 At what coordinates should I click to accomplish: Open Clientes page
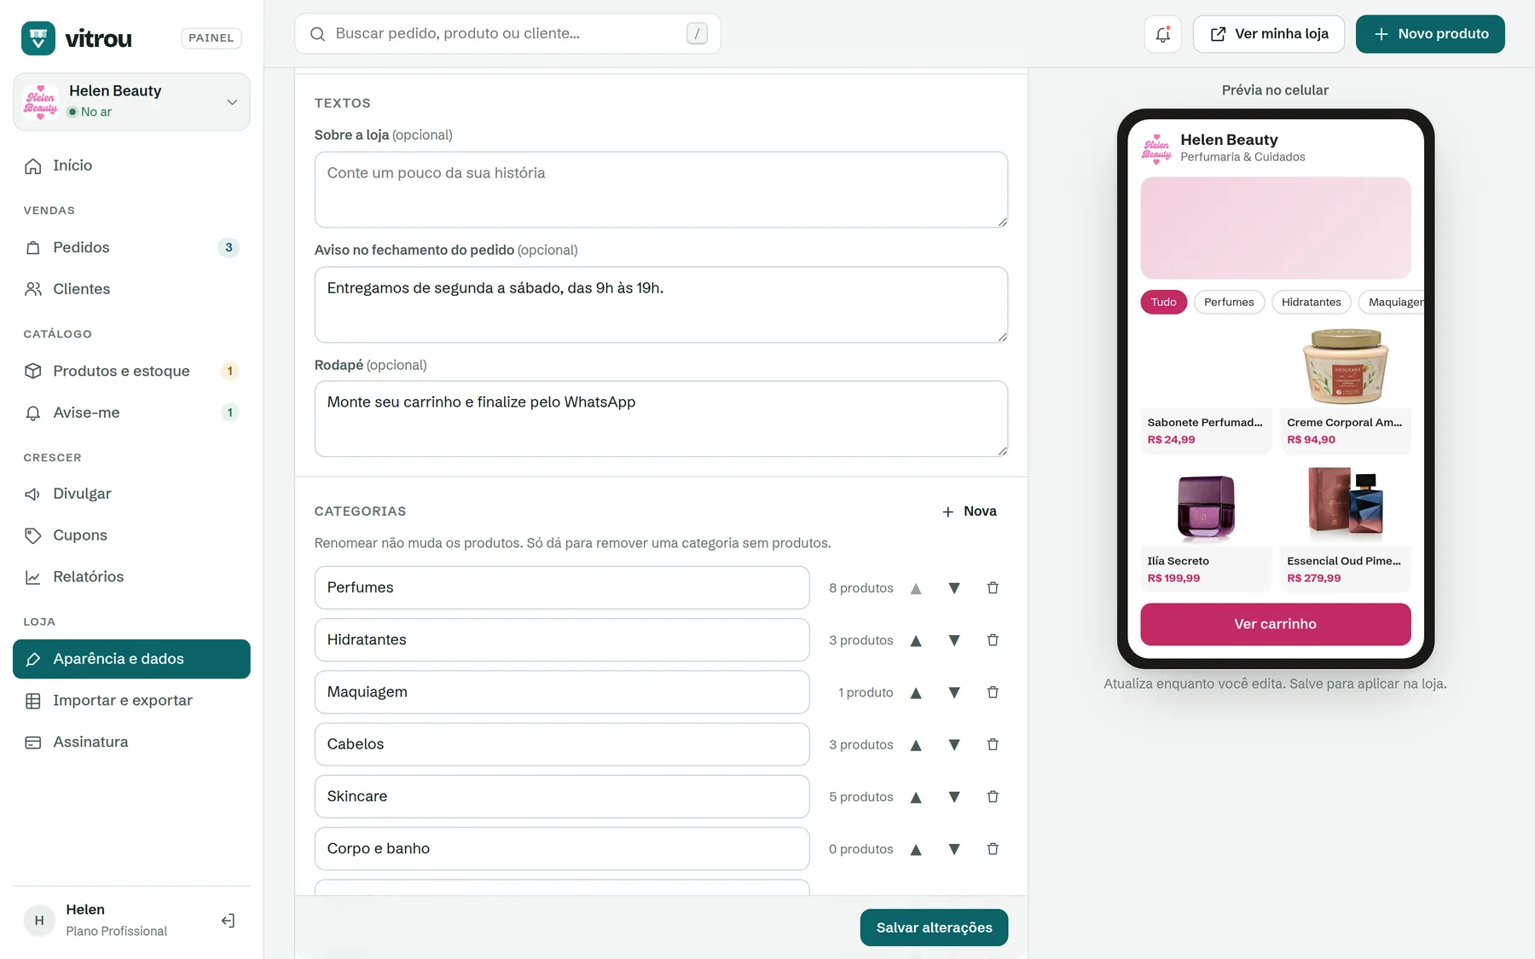131,289
